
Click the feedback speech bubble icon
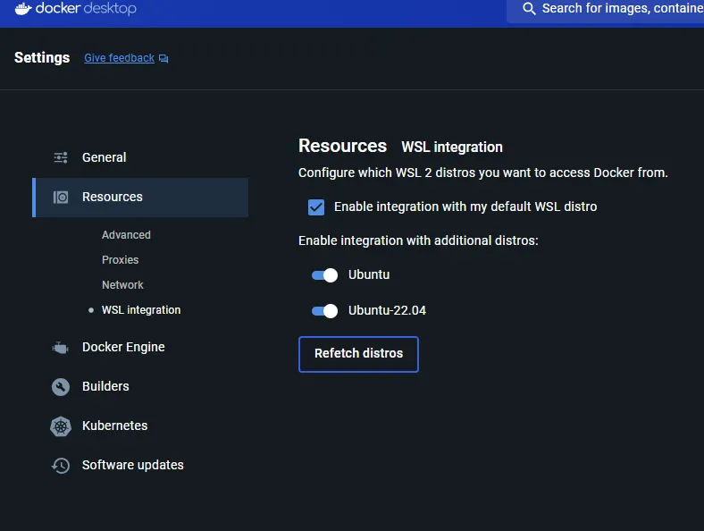[x=163, y=58]
